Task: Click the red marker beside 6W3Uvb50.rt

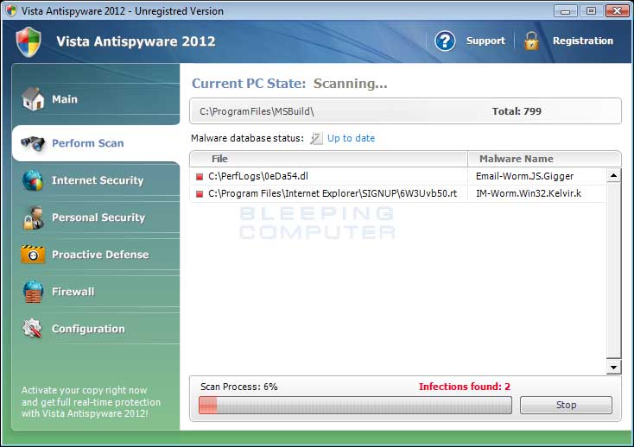Action: (x=200, y=194)
